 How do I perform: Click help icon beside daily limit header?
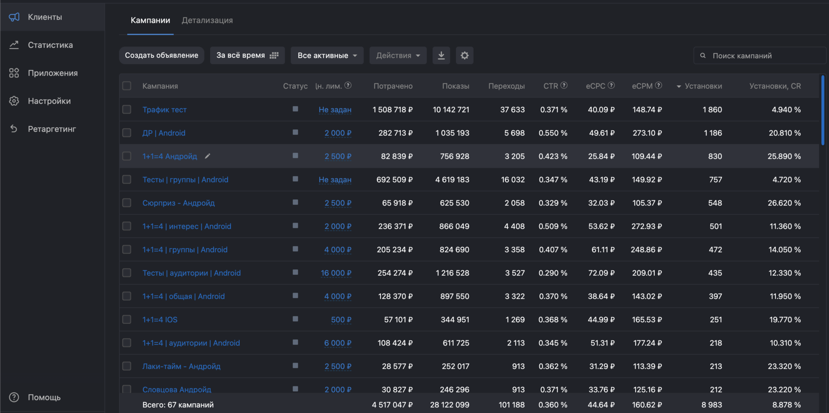(x=348, y=85)
